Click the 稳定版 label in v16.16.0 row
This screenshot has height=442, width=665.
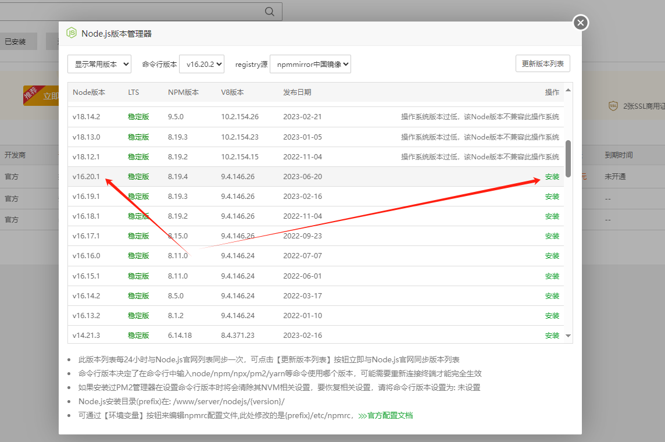tap(138, 256)
